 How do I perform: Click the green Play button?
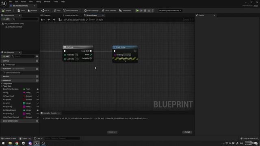[x=137, y=11]
